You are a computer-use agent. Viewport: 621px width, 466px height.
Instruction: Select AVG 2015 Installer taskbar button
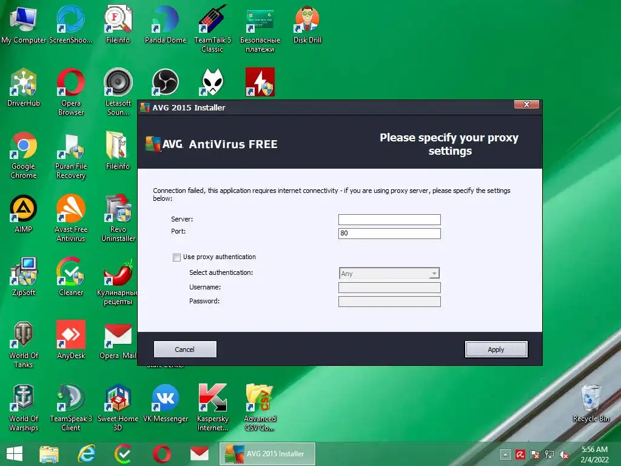click(x=267, y=454)
